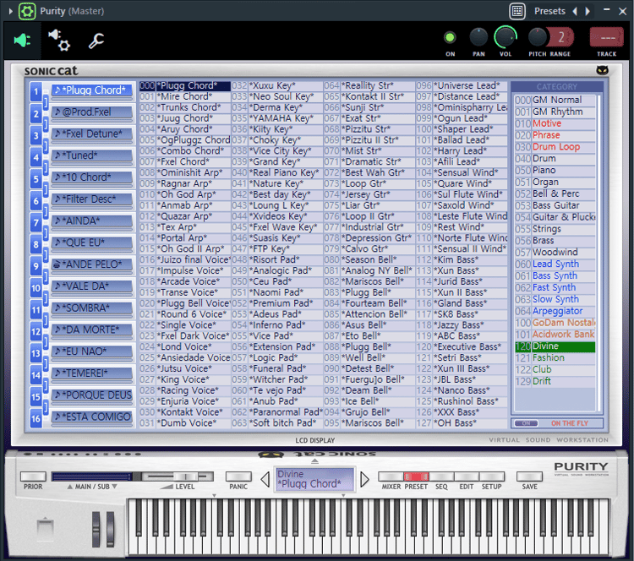The width and height of the screenshot is (634, 561).
Task: Select channel 12 number button
Action: tap(36, 331)
